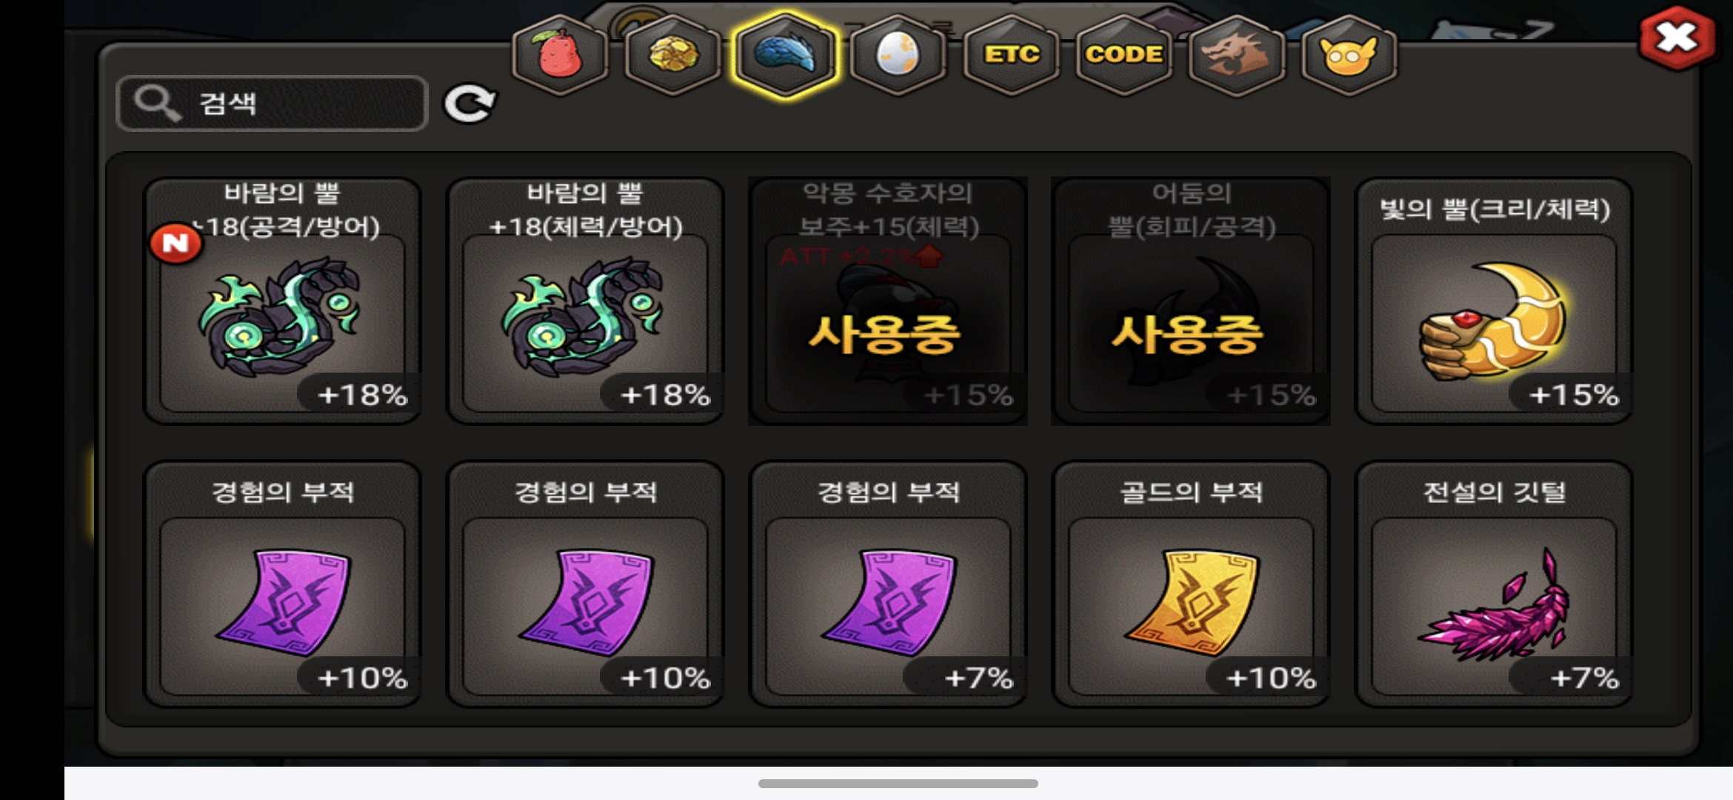Choose the 전설의 깃털 pink feather

coord(1494,584)
